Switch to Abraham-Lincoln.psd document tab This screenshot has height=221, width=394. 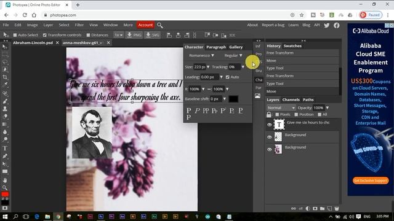point(33,42)
